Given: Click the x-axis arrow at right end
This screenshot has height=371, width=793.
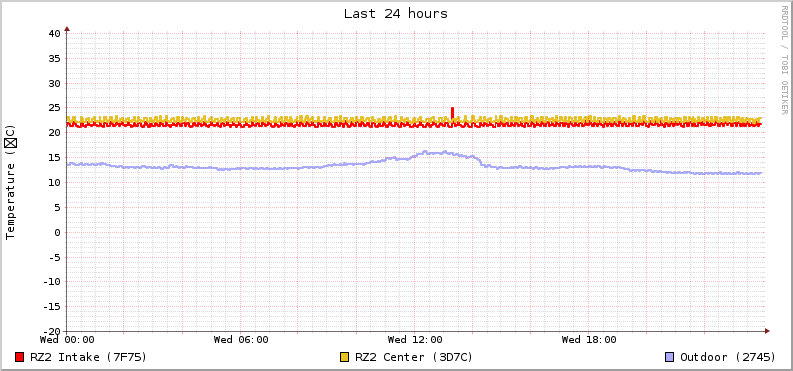Looking at the screenshot, I should click(x=767, y=331).
